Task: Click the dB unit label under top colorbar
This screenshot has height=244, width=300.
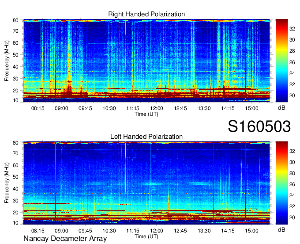Action: tap(281, 108)
